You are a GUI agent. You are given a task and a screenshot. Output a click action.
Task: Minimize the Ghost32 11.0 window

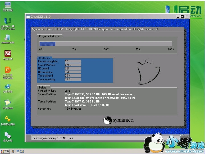[178, 16]
